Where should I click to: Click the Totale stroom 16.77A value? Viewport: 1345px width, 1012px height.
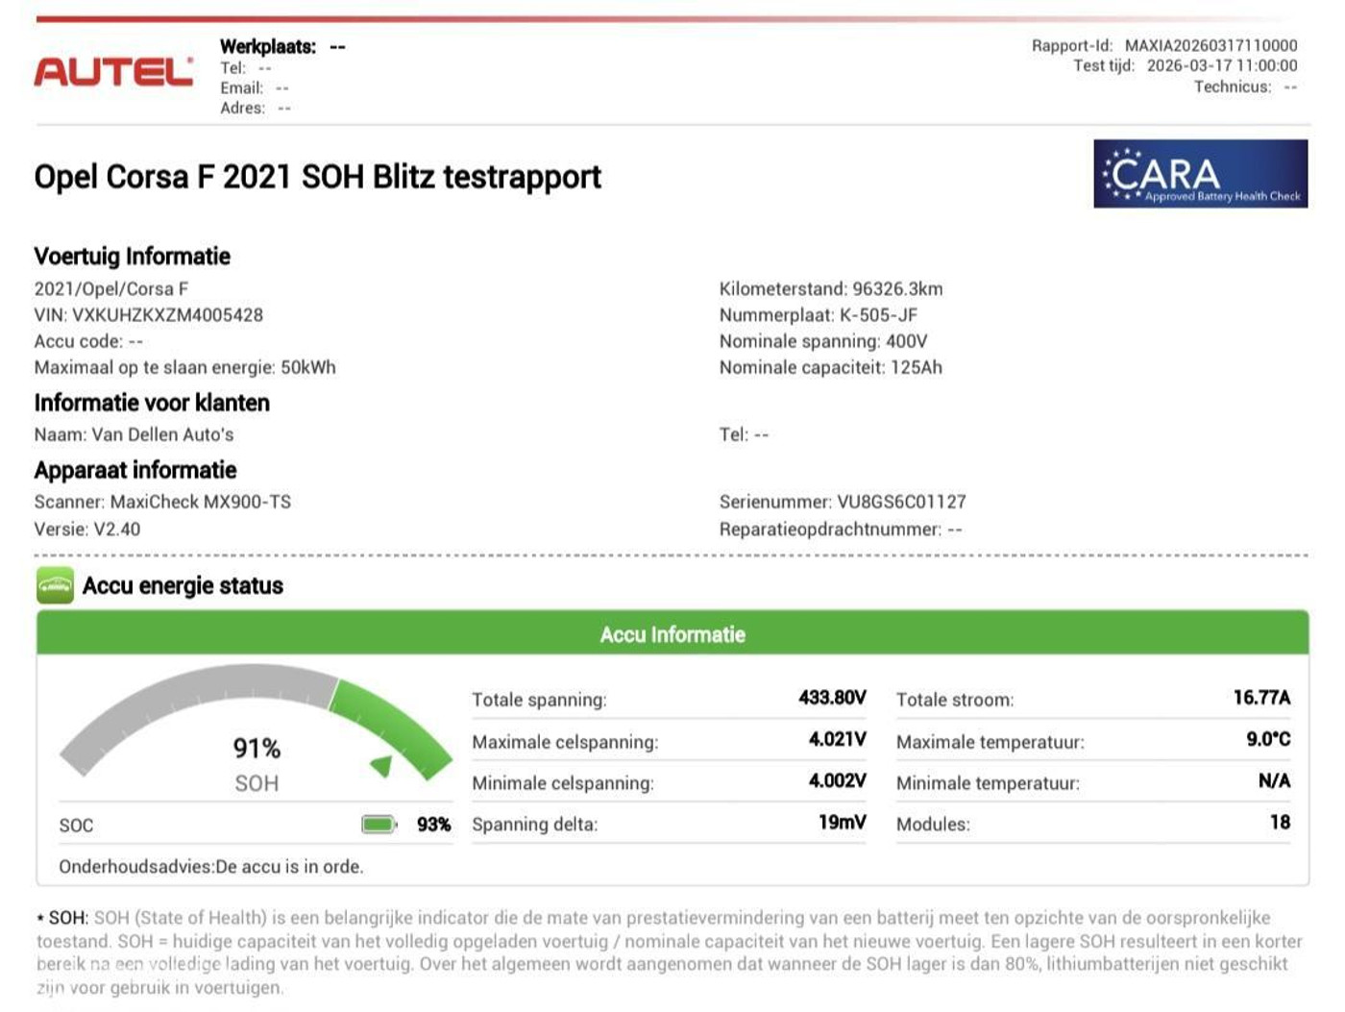click(1261, 698)
